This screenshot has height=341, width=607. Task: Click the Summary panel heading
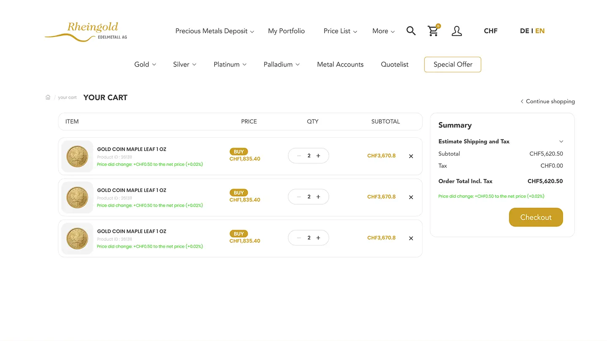455,125
